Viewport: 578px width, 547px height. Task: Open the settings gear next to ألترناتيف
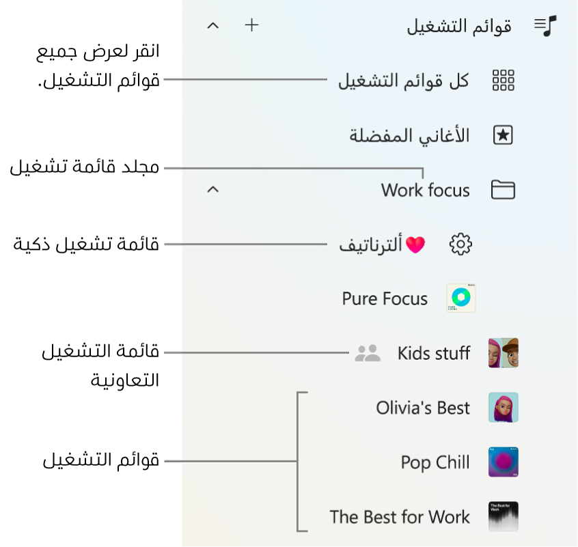point(460,244)
